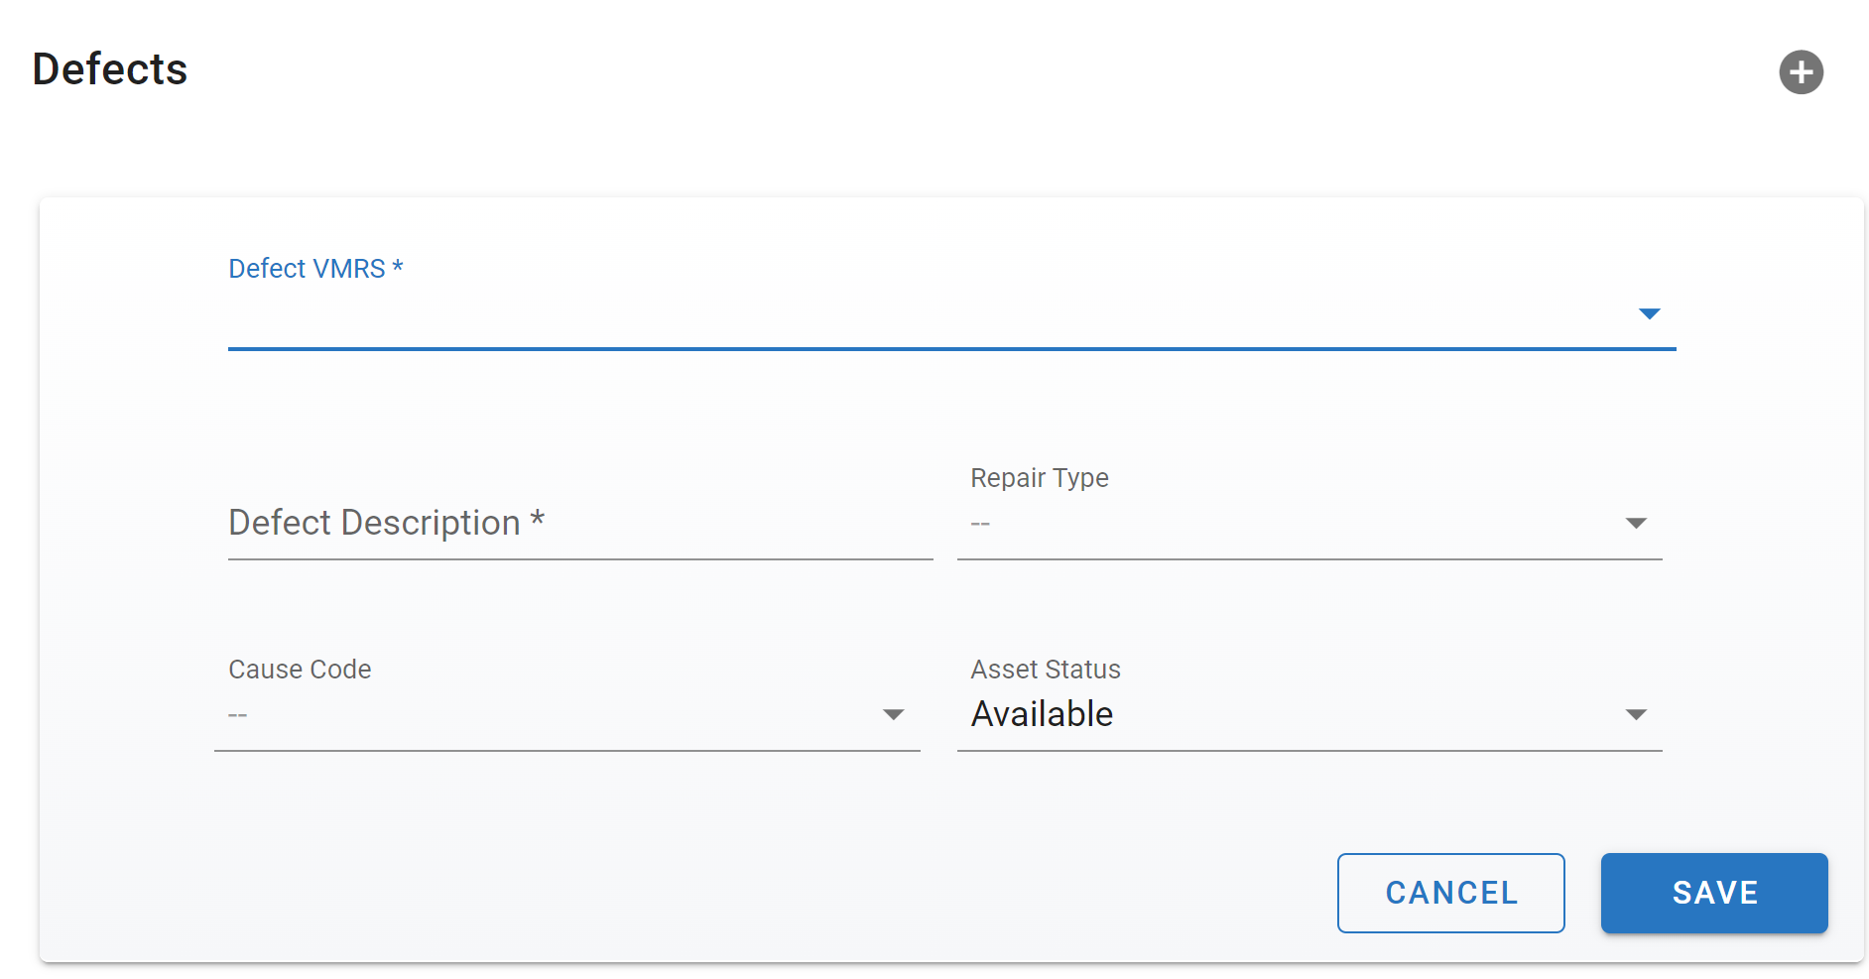Click the asterisk beside Defect VMRS
This screenshot has height=979, width=1869.
point(398,267)
